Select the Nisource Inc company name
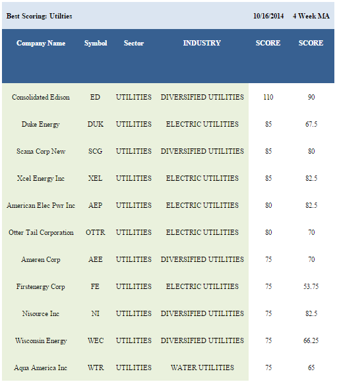The width and height of the screenshot is (337, 384). tap(41, 313)
